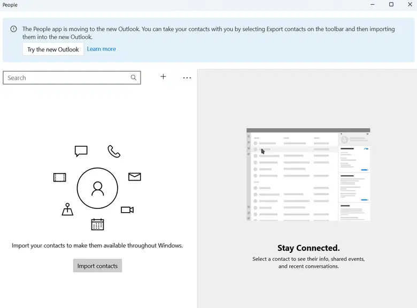Click the info icon in the banner

(x=13, y=29)
